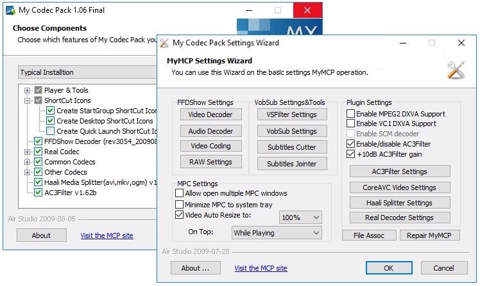480x286 pixels.
Task: Open CoreAVC Video Settings
Action: click(400, 187)
